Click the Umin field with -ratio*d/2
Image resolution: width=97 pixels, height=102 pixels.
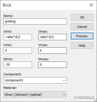pos(18,37)
